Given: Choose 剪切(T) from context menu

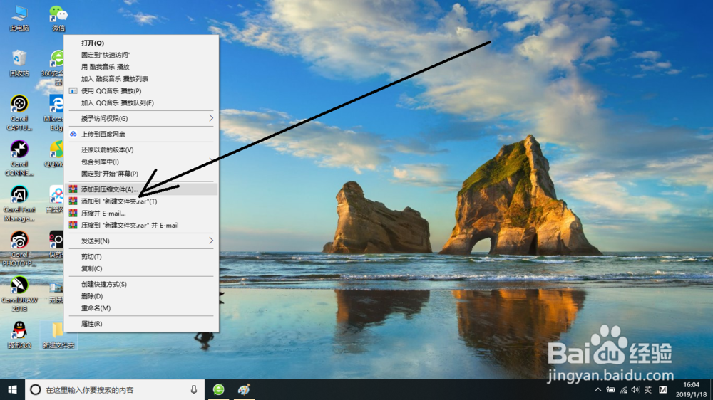Looking at the screenshot, I should [x=141, y=256].
